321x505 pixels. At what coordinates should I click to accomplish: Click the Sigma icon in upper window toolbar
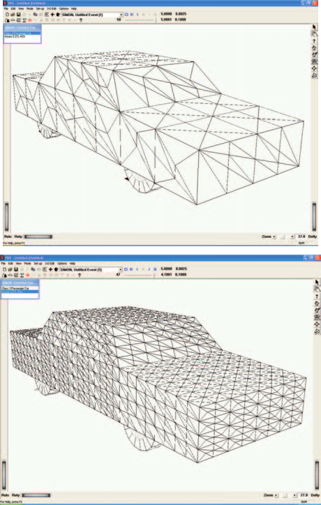[24, 20]
